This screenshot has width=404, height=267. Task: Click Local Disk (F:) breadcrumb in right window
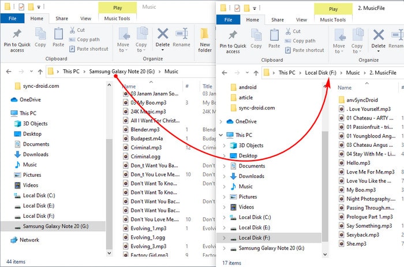click(320, 73)
